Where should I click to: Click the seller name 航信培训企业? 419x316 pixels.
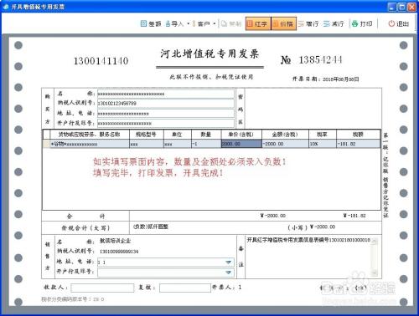(x=115, y=241)
